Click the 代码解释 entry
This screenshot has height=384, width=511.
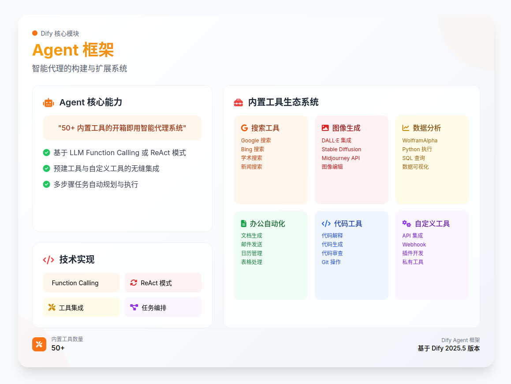[332, 236]
